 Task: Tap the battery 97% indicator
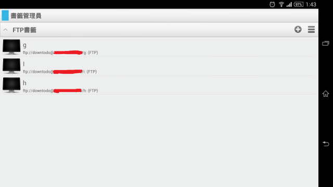point(299,5)
